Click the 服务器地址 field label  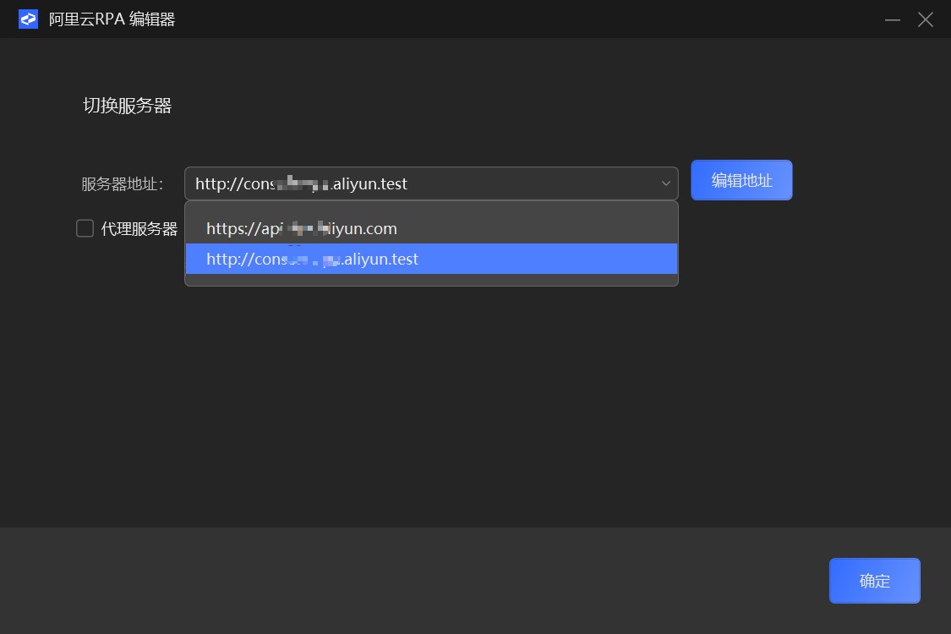[122, 183]
